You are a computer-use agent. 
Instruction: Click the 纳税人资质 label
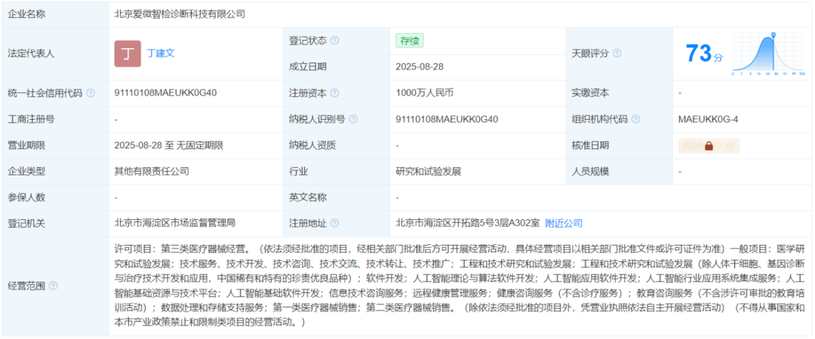(x=312, y=146)
